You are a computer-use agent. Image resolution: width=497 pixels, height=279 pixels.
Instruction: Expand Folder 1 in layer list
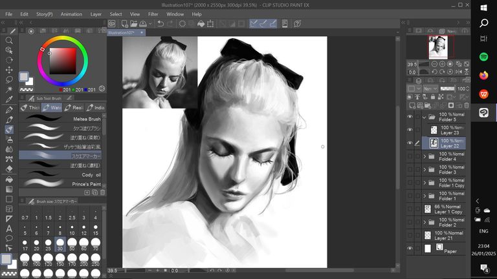coord(425,196)
